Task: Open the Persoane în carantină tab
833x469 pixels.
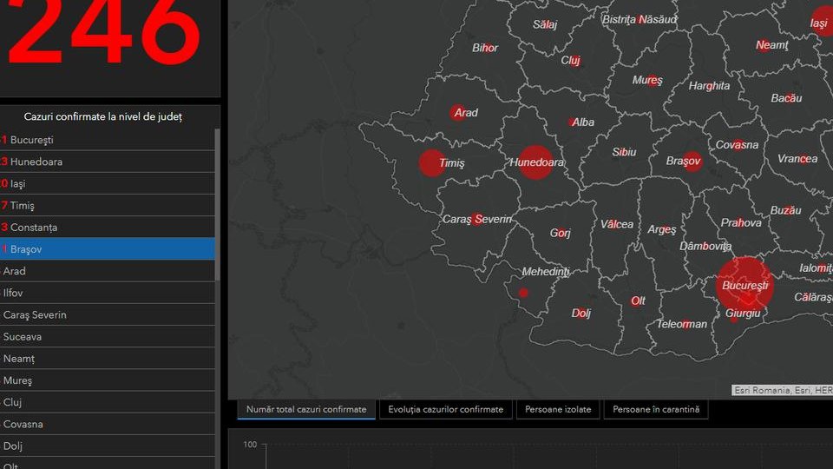Action: point(655,409)
